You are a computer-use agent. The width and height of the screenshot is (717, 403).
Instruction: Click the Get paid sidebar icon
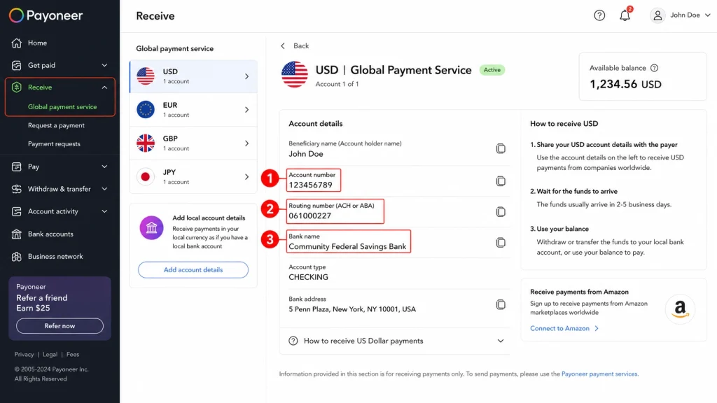(17, 65)
